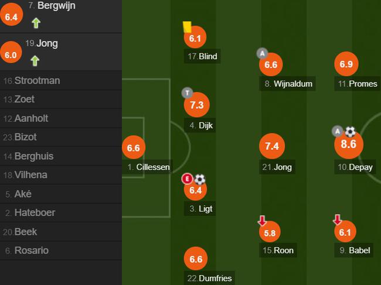The image size is (381, 285).
Task: Click the 22. Dumfries name label
Action: (209, 278)
